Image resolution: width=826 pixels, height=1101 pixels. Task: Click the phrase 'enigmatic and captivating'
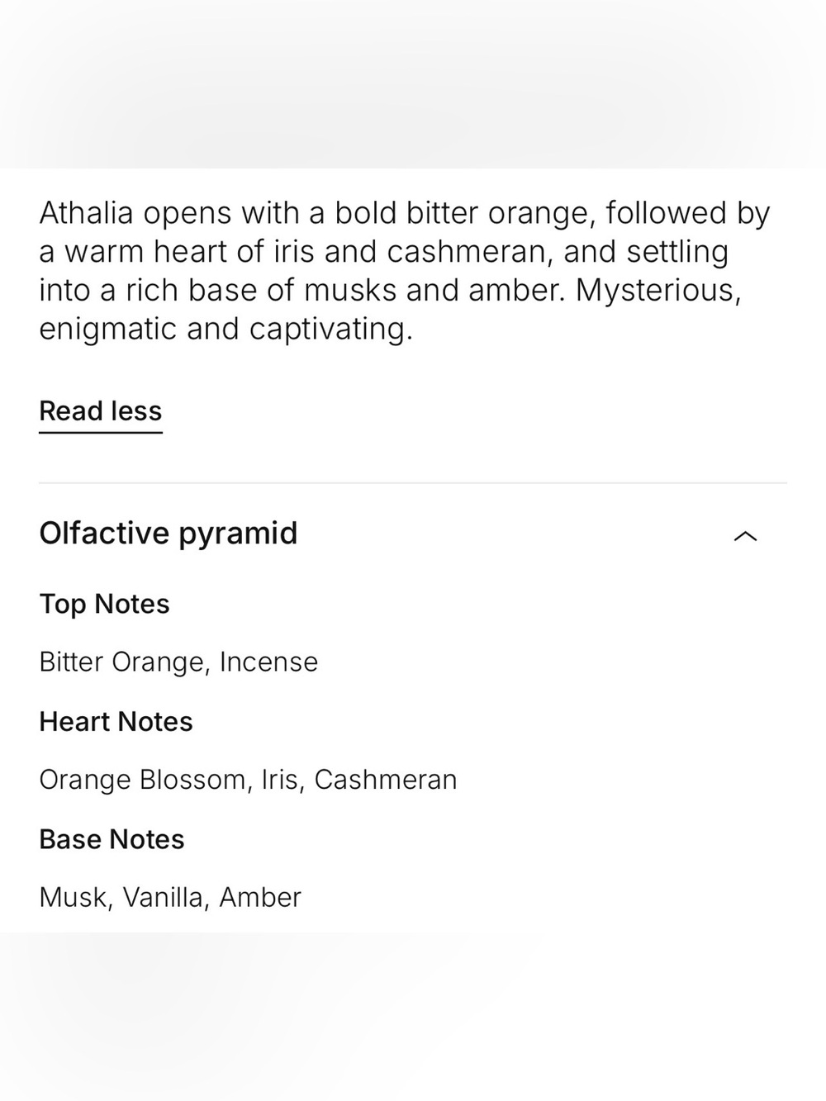pos(225,330)
